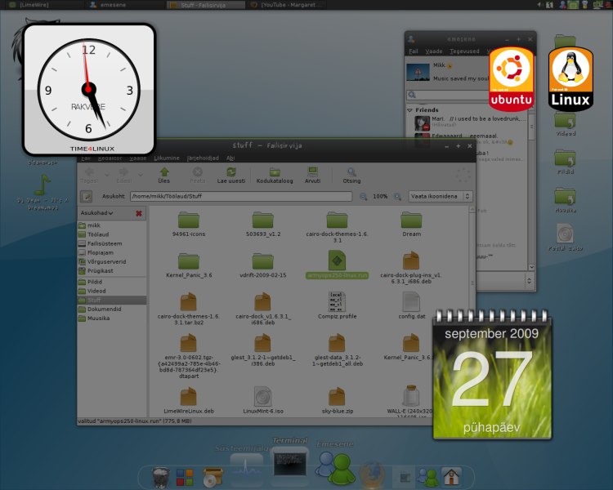613x490 pixels.
Task: Open Süsteemijälgija system monitor in dock
Action: [x=246, y=470]
